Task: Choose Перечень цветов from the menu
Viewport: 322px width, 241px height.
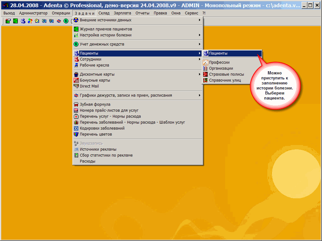Action: [x=96, y=134]
